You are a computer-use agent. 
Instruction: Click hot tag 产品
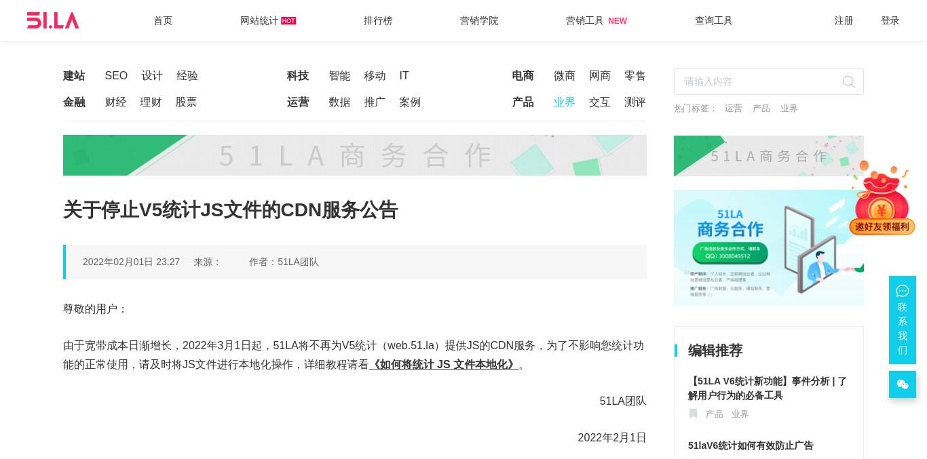761,108
